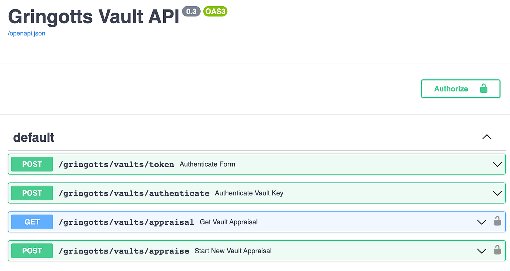Collapse the default section chevron
The height and width of the screenshot is (271, 510).
point(487,137)
